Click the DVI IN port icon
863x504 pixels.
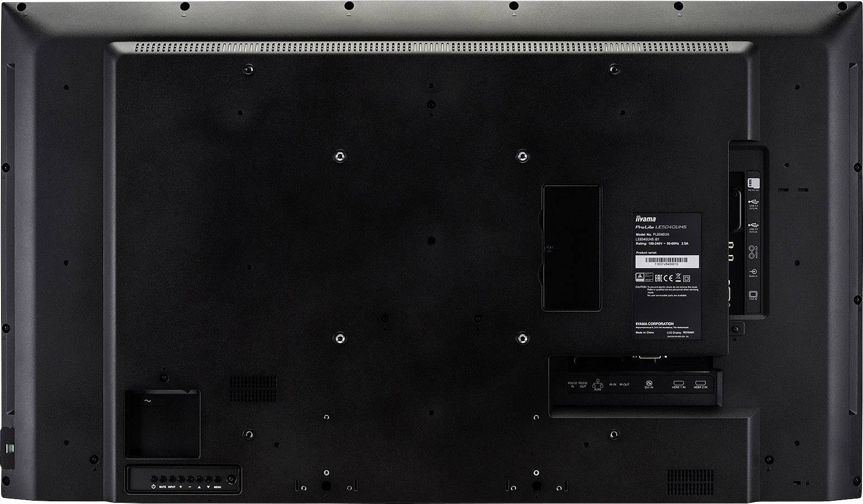click(649, 383)
